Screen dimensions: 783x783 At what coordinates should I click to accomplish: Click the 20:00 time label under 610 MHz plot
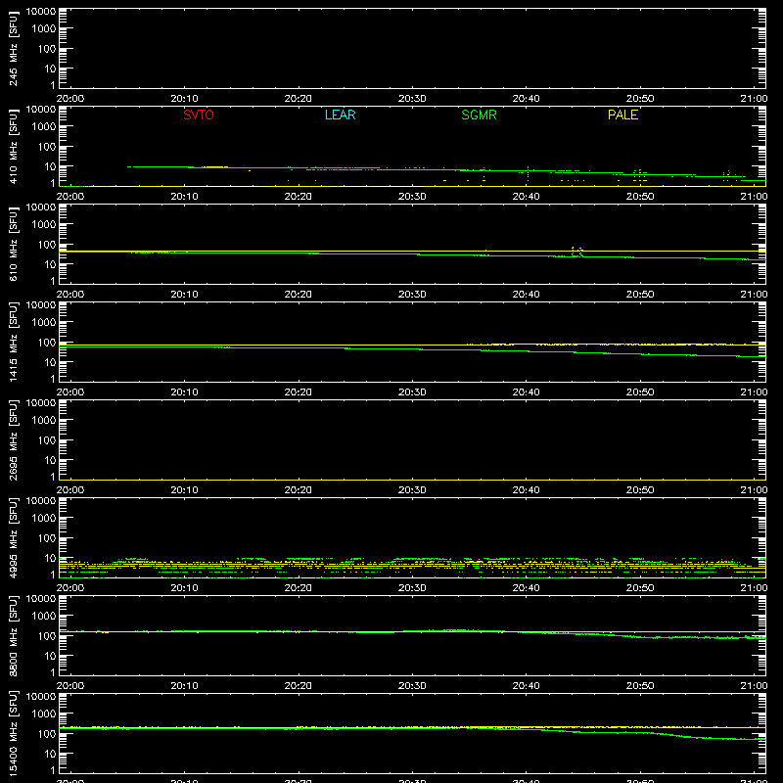(x=70, y=295)
